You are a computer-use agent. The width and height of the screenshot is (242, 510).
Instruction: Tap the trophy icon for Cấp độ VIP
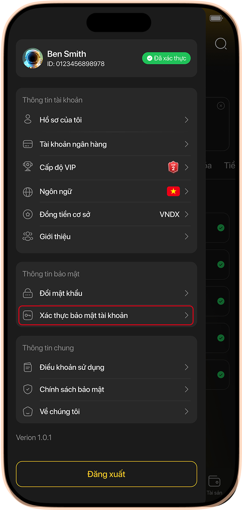point(28,167)
